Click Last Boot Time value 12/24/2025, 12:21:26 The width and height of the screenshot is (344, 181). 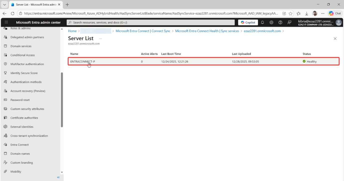(x=175, y=61)
